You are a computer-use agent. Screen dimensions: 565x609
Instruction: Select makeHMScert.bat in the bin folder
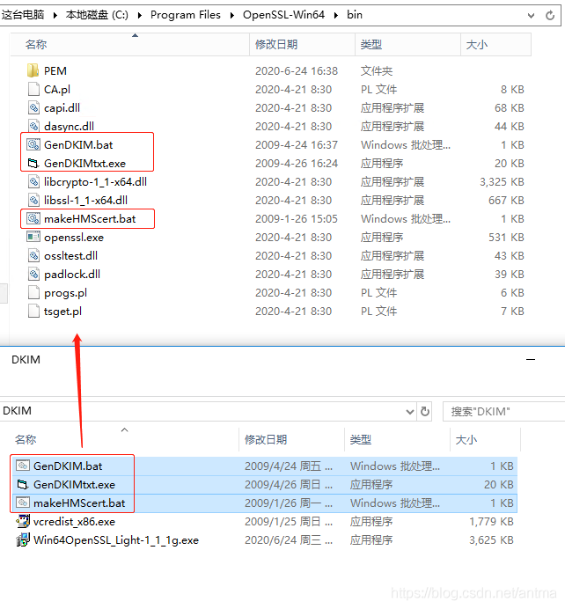[x=90, y=218]
